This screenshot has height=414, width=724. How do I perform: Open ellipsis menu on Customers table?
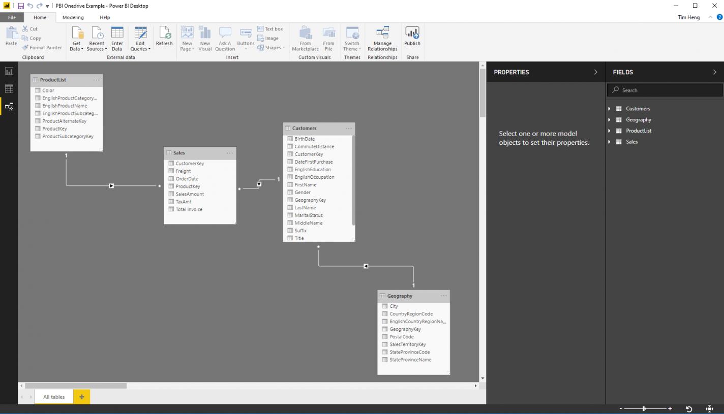click(x=349, y=129)
